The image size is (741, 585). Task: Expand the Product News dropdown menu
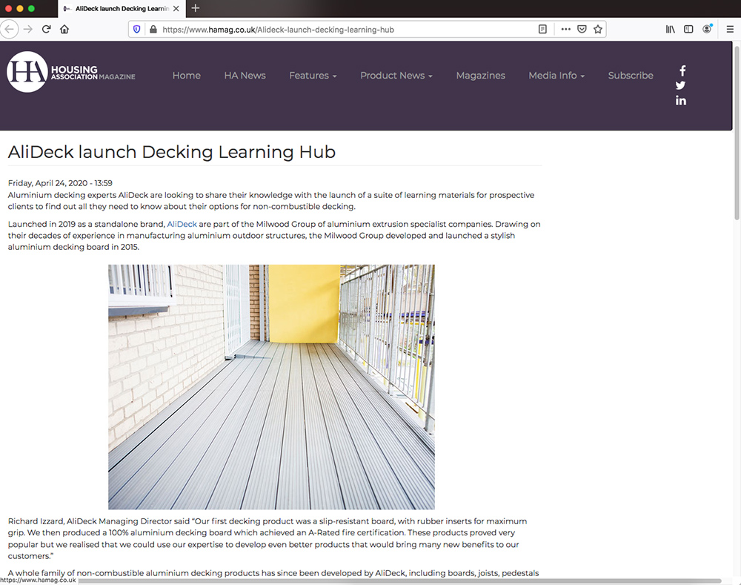click(x=396, y=76)
